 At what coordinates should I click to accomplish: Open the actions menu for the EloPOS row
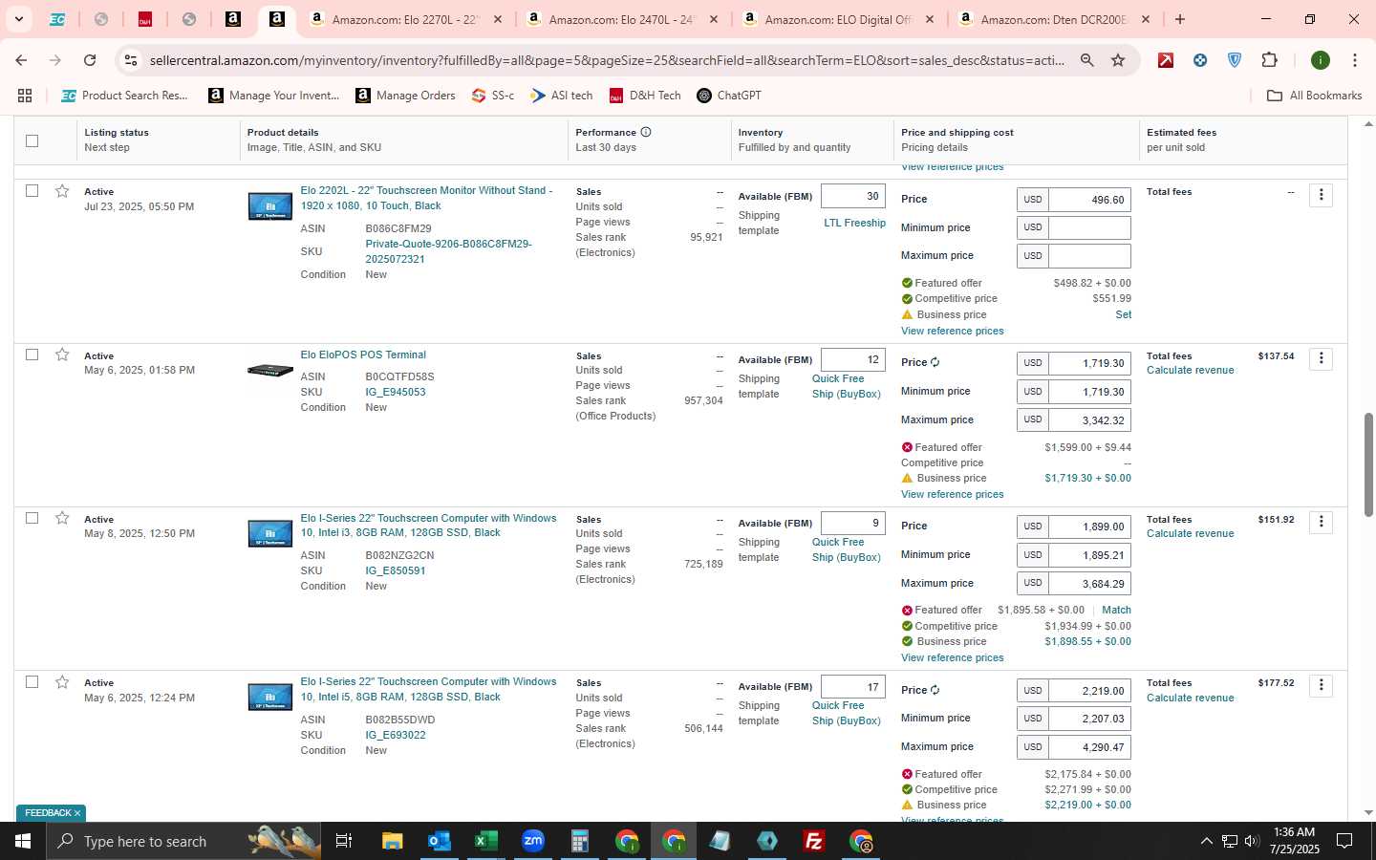point(1321,358)
